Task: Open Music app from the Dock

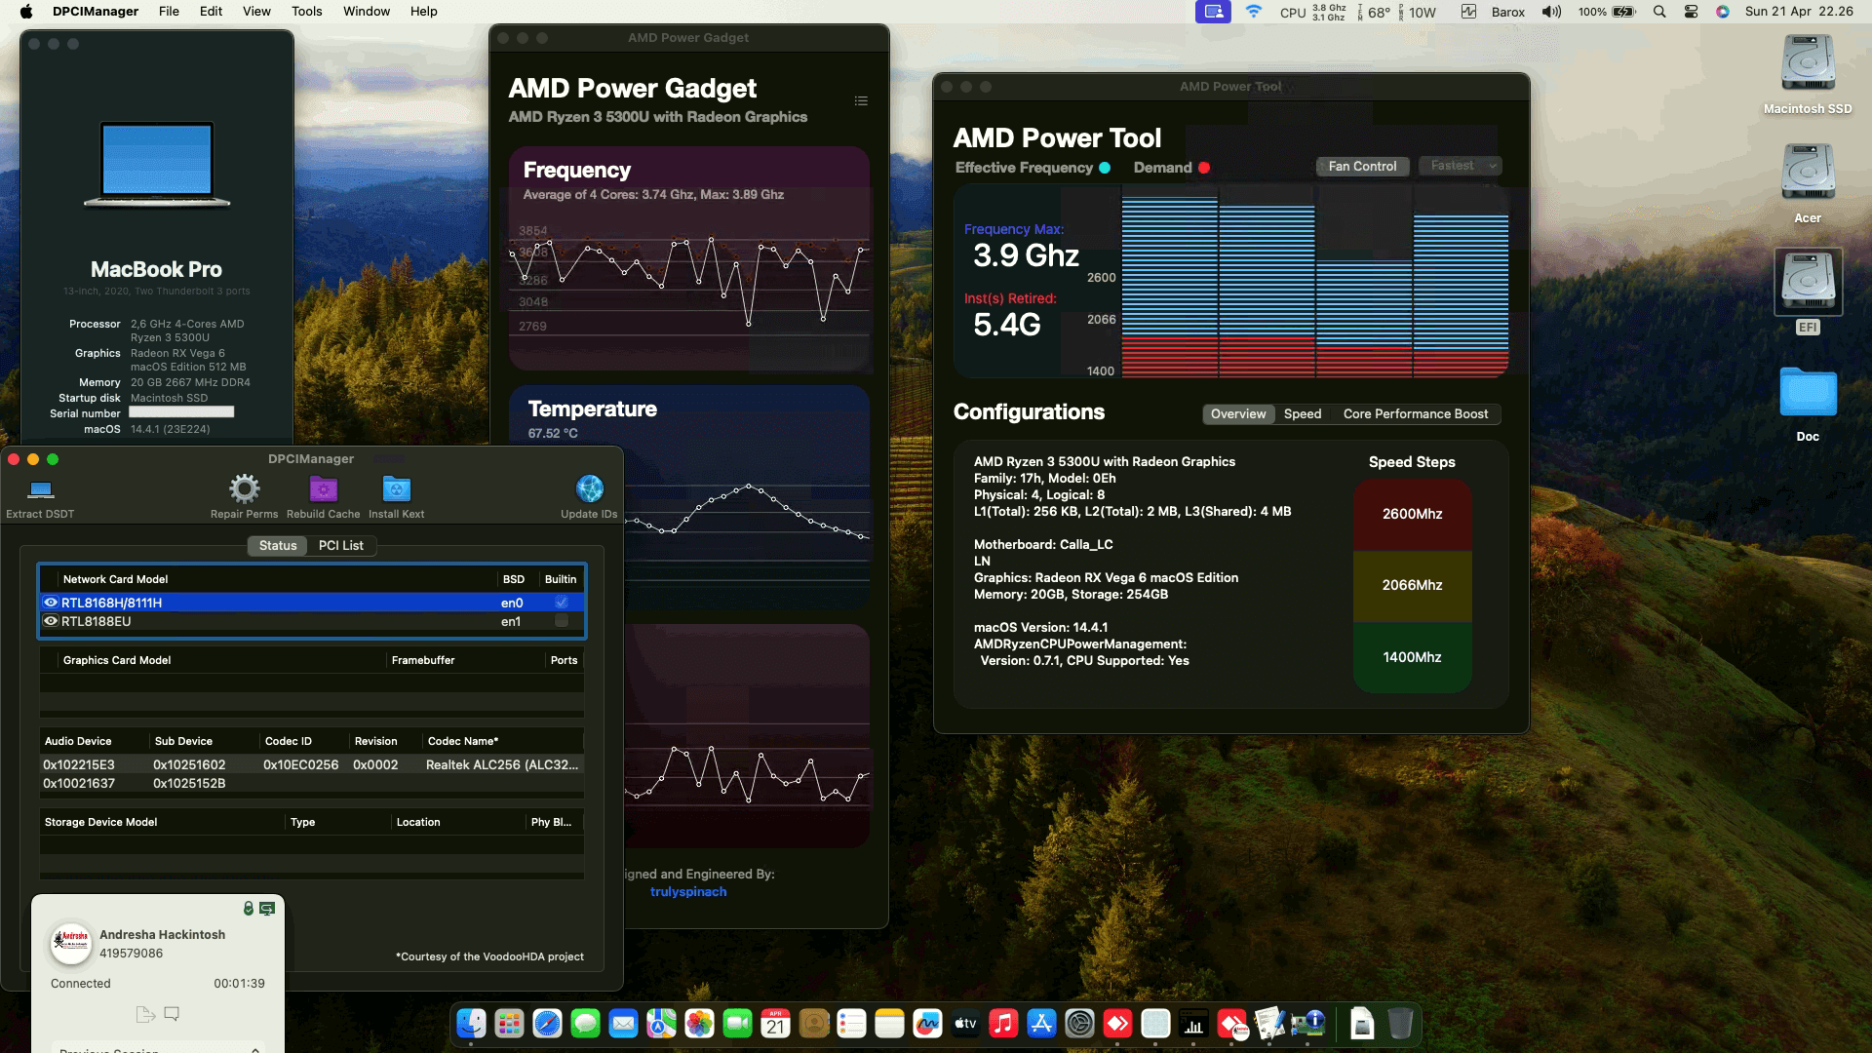Action: pyautogui.click(x=1003, y=1023)
